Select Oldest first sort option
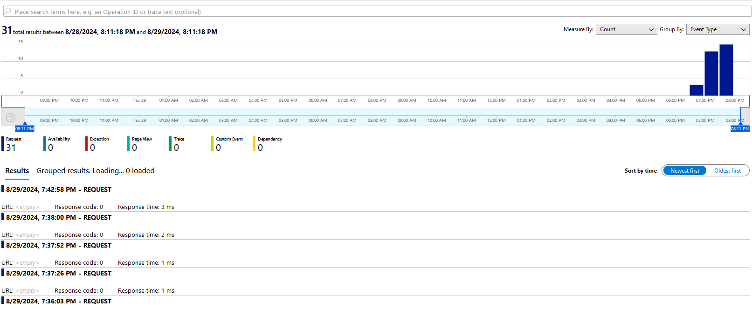Screen dimensions: 752x309 pyautogui.click(x=727, y=171)
